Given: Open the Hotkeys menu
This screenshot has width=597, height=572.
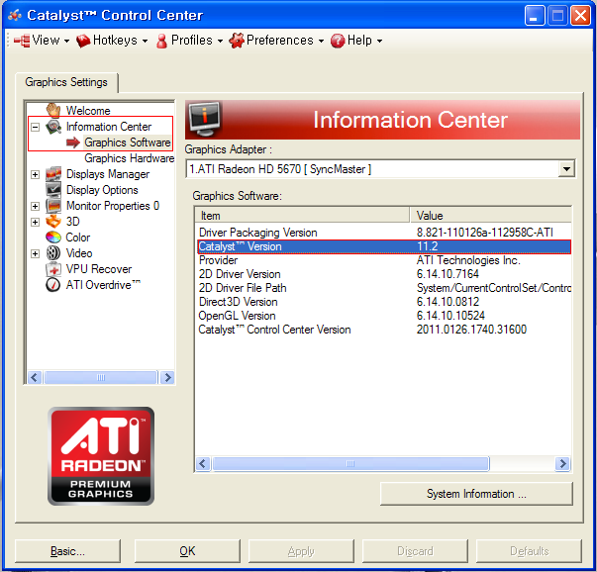Looking at the screenshot, I should [x=112, y=41].
